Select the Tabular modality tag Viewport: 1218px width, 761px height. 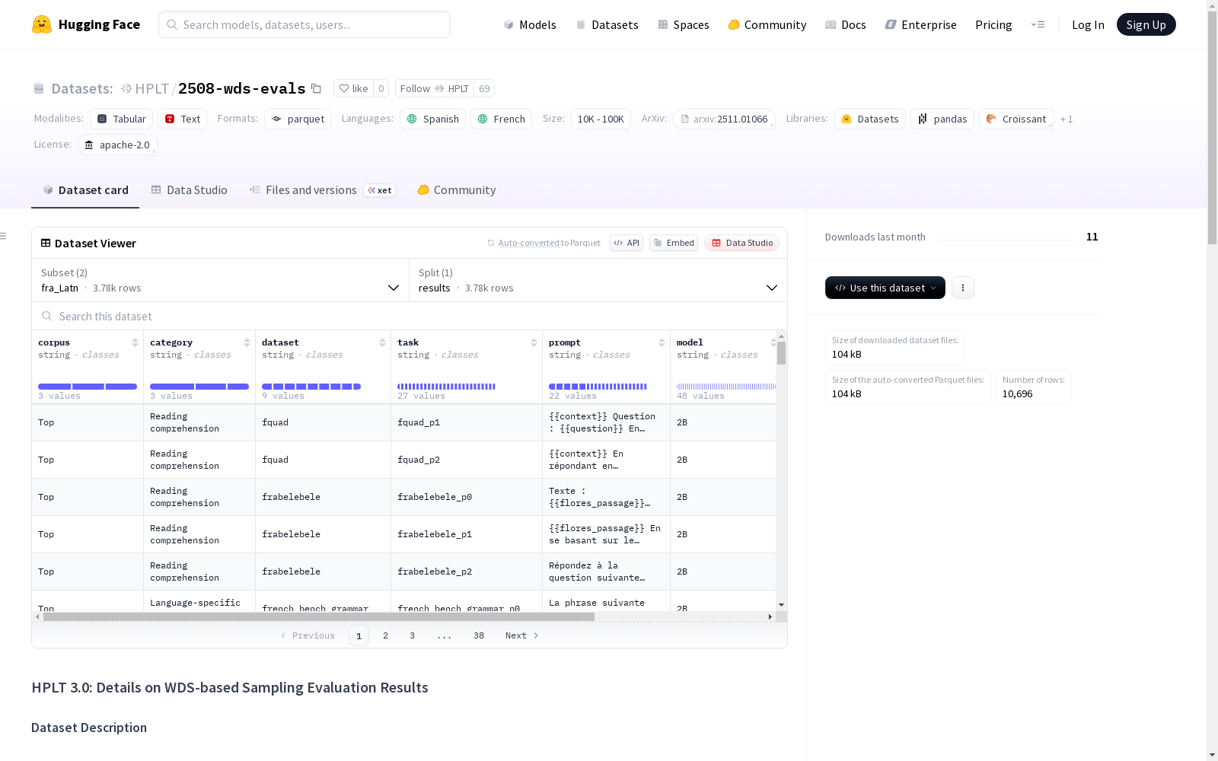point(122,119)
